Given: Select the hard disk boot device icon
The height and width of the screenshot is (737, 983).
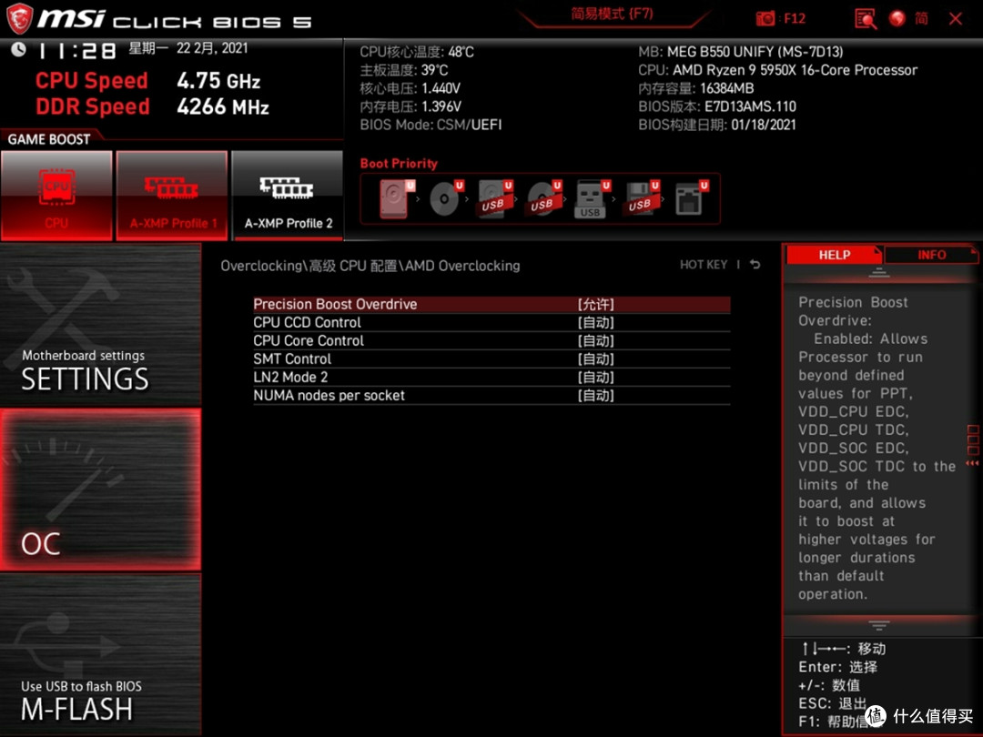Looking at the screenshot, I should [x=396, y=198].
